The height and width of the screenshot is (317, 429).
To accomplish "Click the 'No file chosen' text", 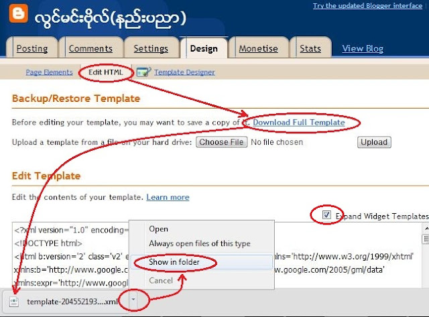I will coord(277,142).
